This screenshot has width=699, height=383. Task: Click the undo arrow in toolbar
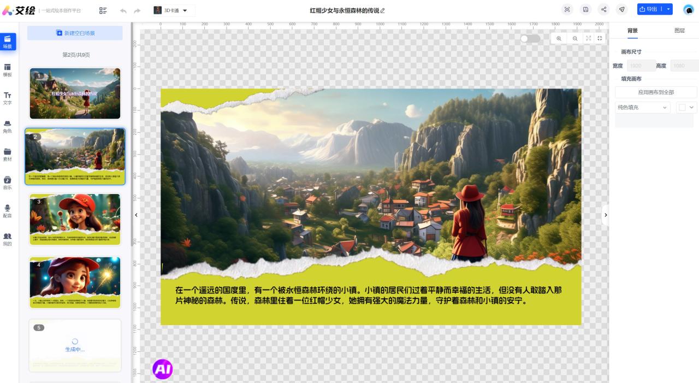pos(123,10)
